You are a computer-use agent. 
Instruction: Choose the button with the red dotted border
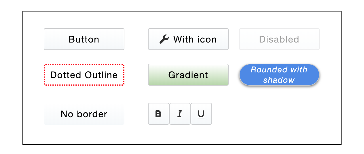click(x=84, y=75)
